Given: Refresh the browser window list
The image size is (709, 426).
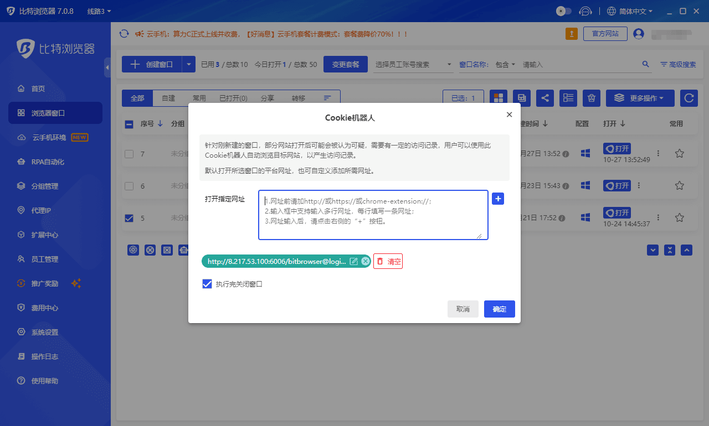Looking at the screenshot, I should coord(689,98).
